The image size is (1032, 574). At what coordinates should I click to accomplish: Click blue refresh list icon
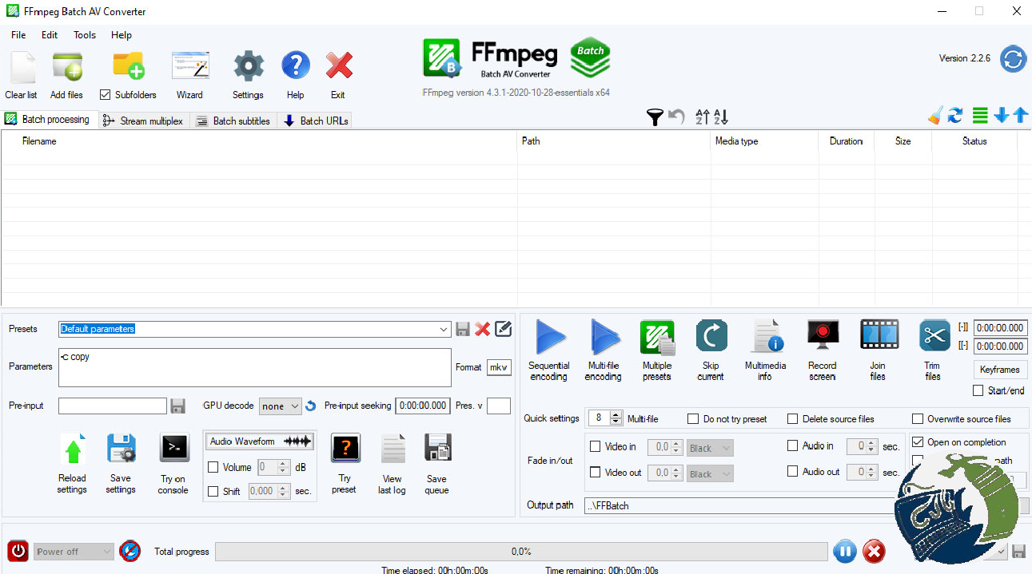click(x=955, y=116)
